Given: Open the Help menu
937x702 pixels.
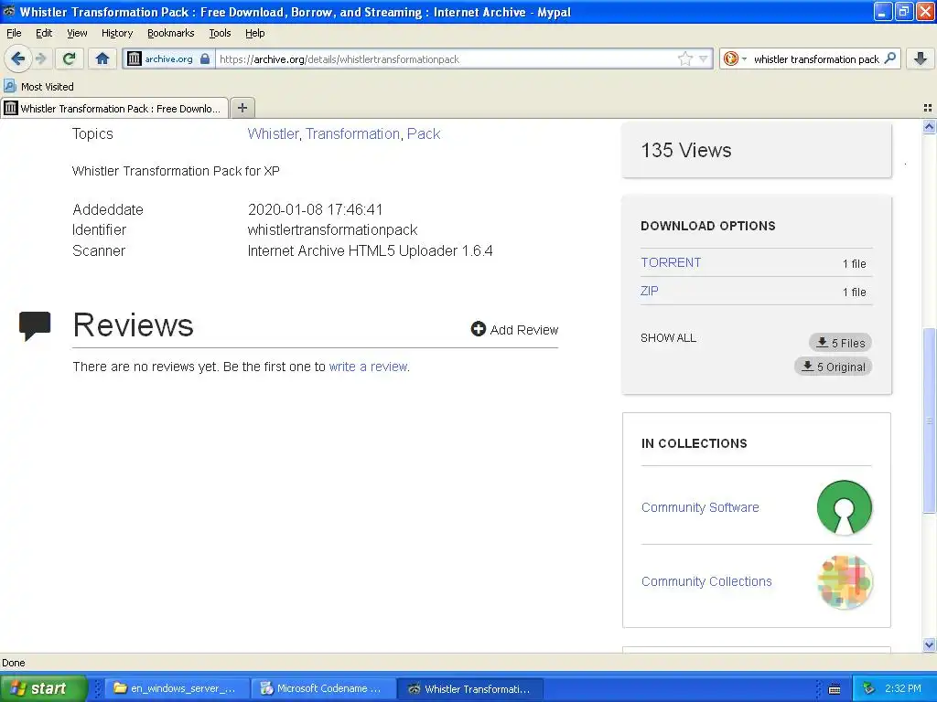Looking at the screenshot, I should tap(254, 33).
